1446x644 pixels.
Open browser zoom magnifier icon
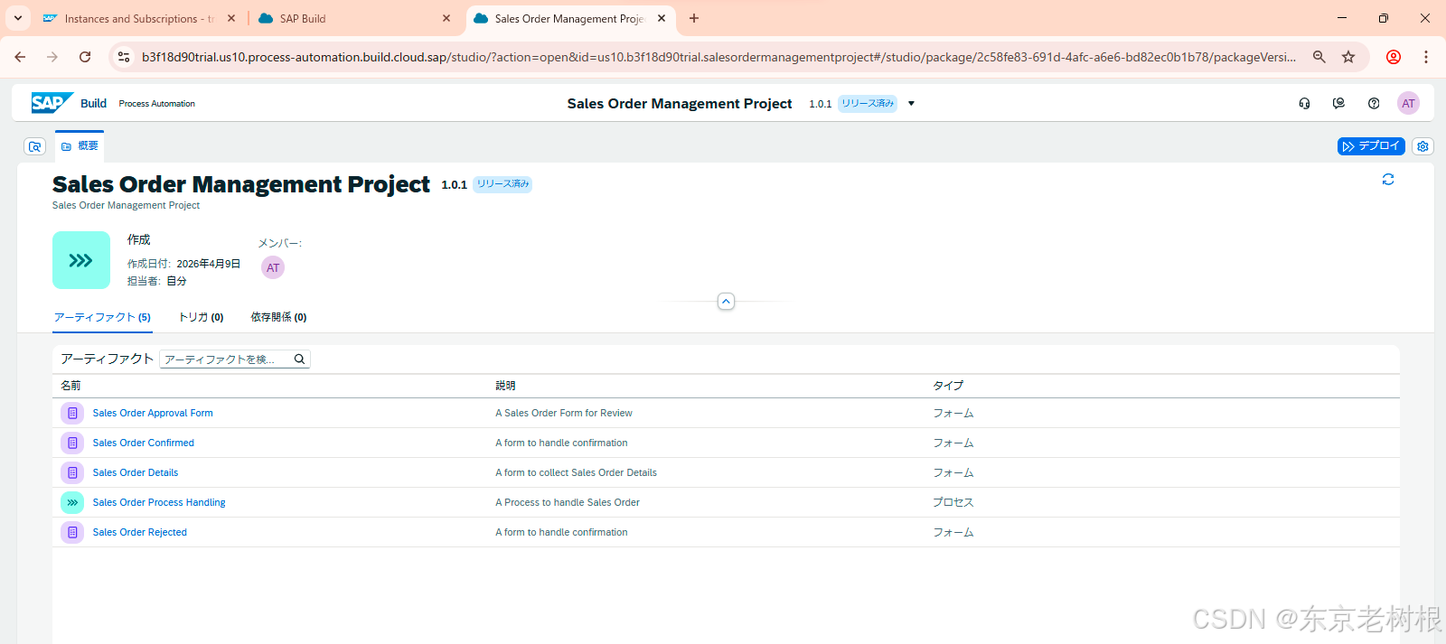pyautogui.click(x=1319, y=57)
